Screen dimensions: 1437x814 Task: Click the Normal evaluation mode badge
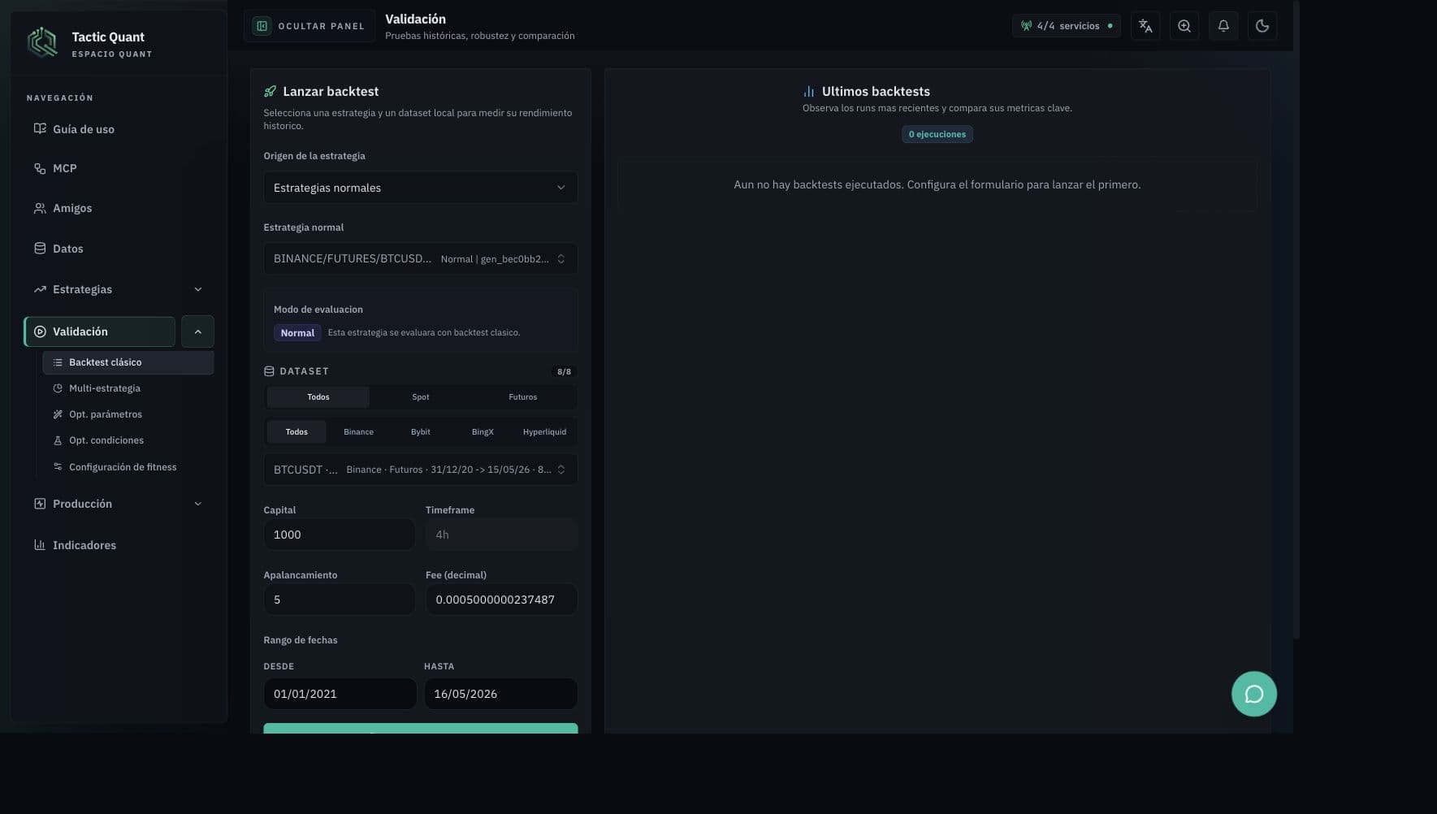297,333
